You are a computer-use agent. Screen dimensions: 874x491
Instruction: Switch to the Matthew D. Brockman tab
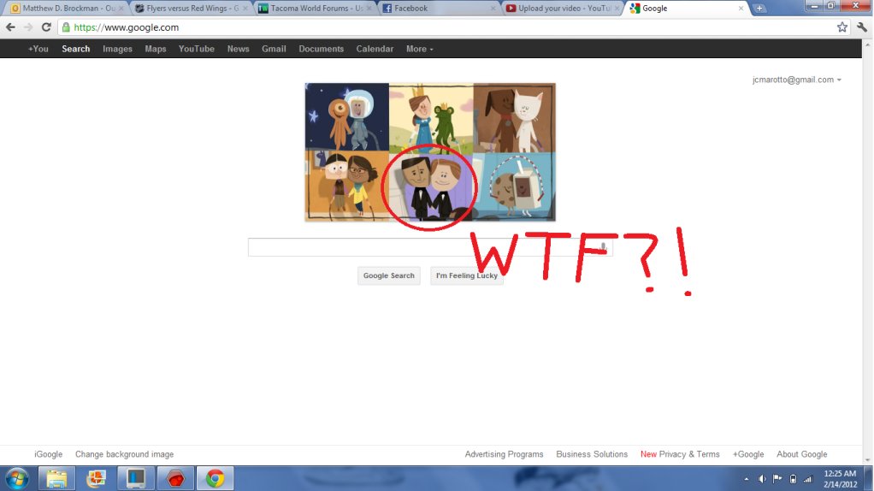click(67, 9)
